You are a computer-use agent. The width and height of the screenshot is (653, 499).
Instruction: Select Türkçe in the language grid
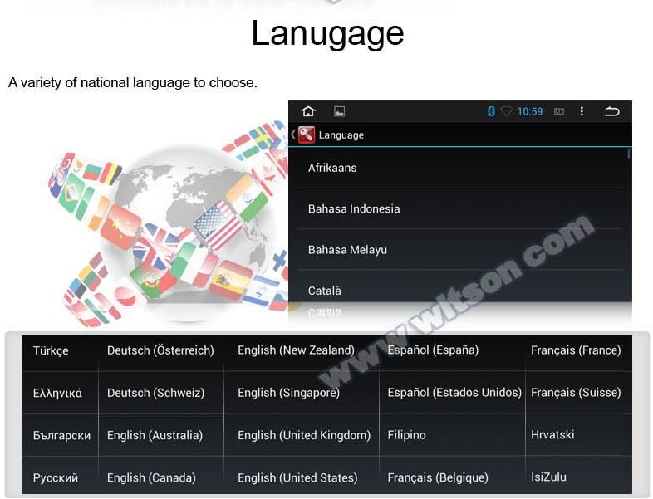pyautogui.click(x=51, y=350)
